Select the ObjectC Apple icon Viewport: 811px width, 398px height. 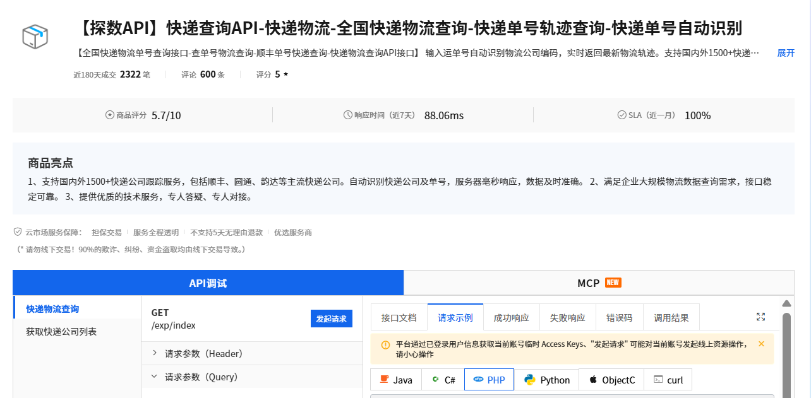point(592,379)
